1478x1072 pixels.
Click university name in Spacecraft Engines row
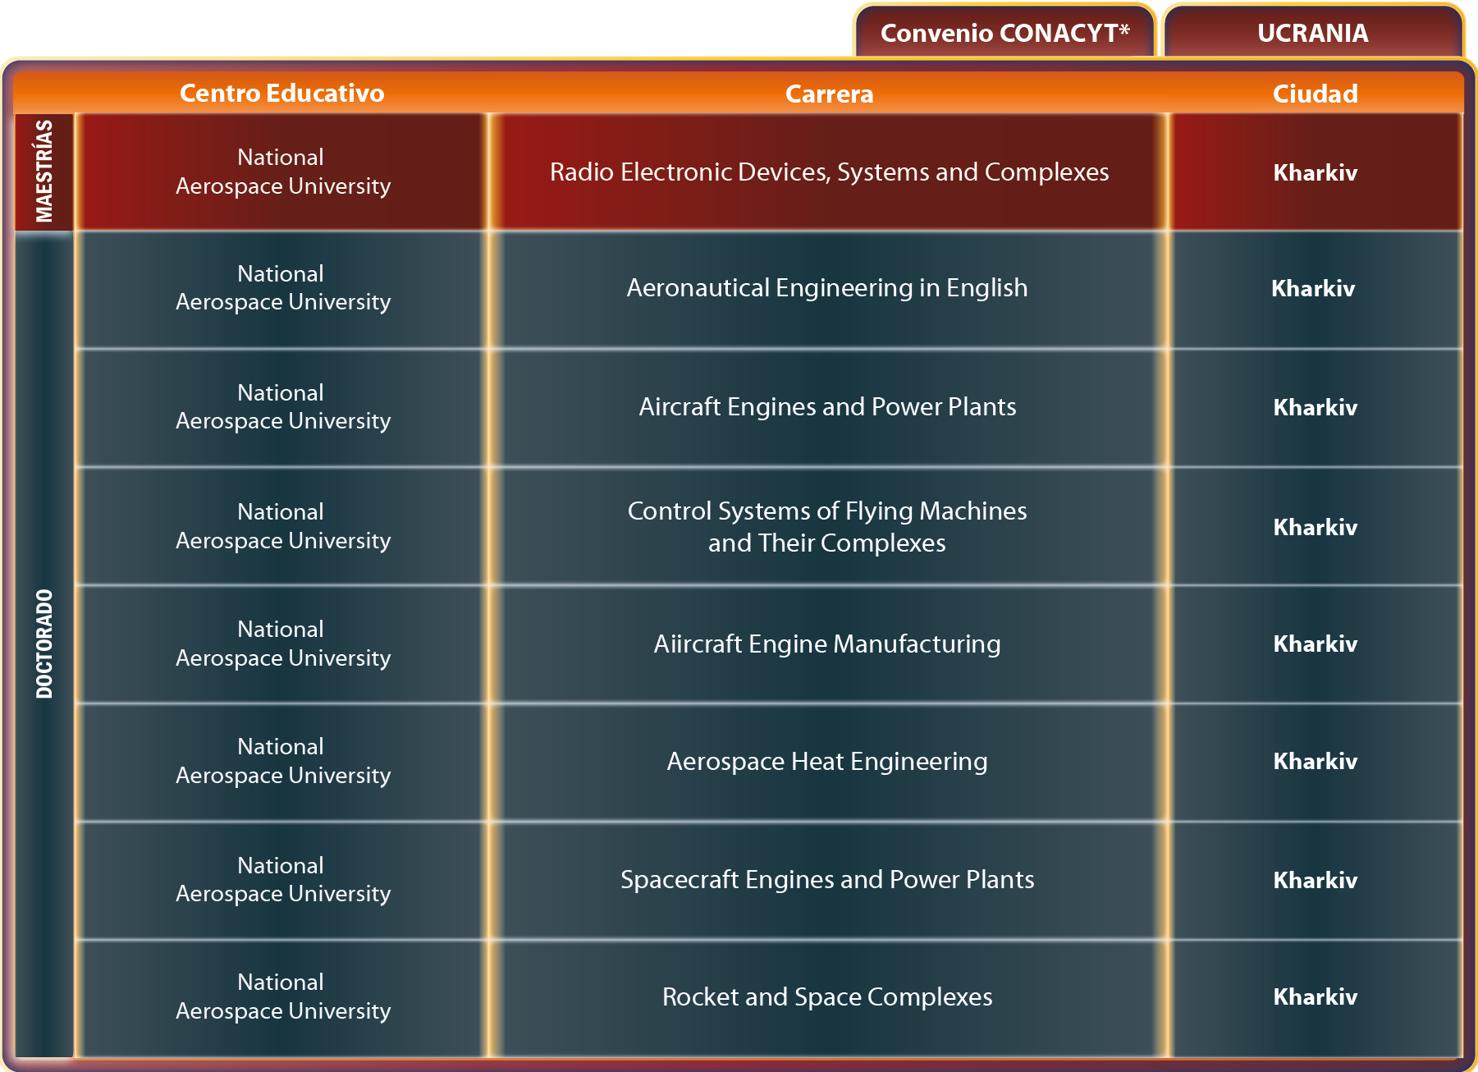[283, 880]
